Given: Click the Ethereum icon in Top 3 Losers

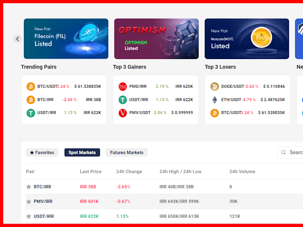Looking at the screenshot, I should click(x=214, y=100).
